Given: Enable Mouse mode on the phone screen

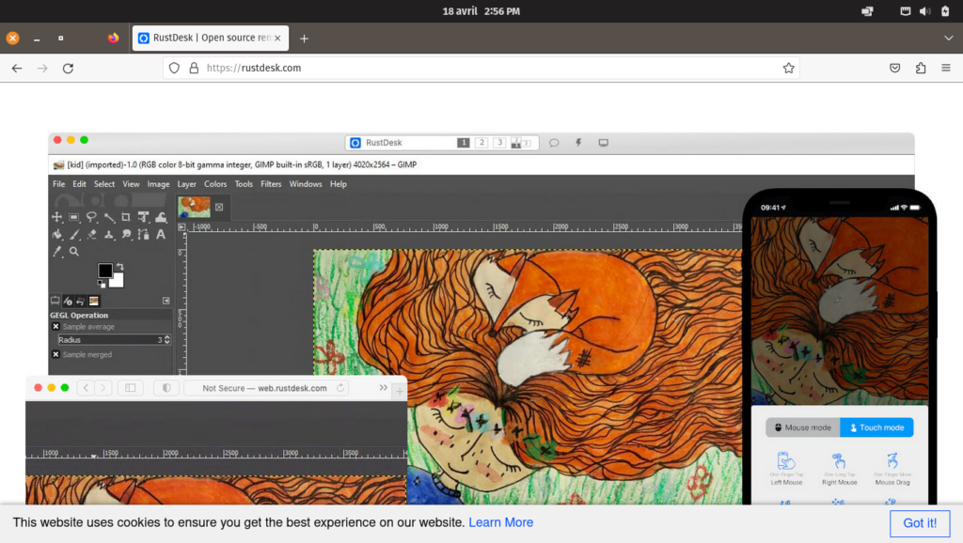Looking at the screenshot, I should [x=803, y=427].
